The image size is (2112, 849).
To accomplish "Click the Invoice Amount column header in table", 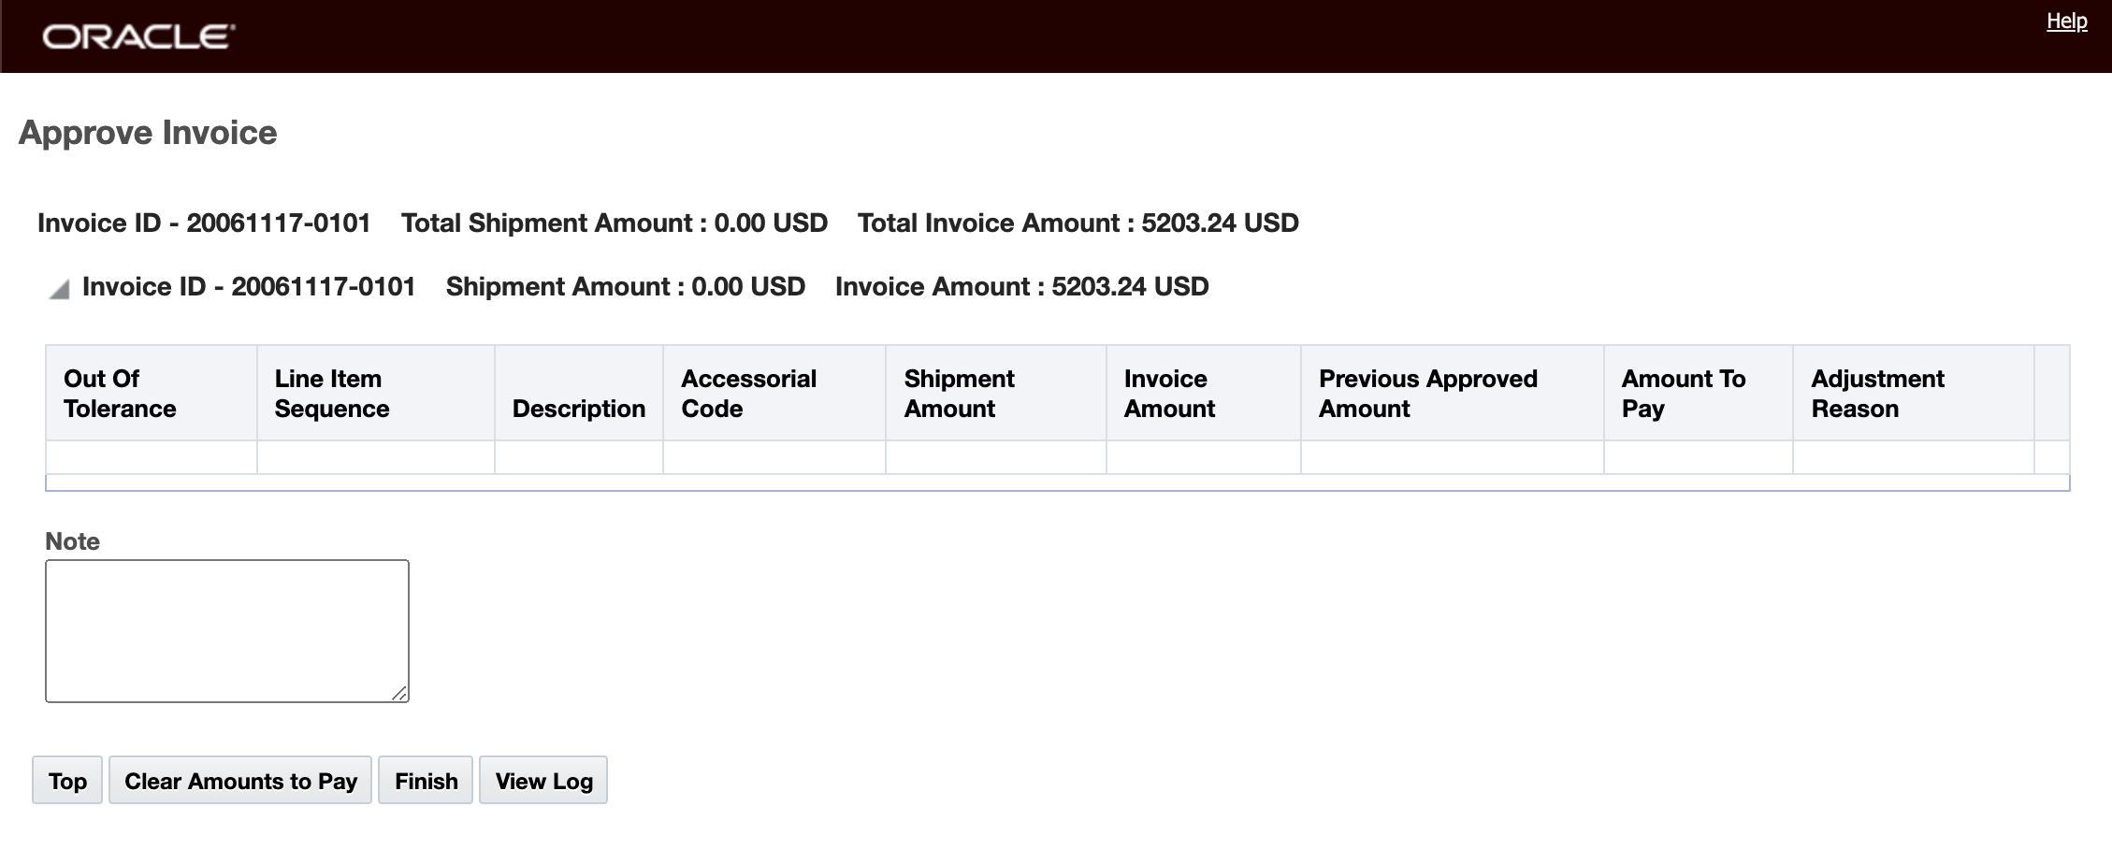I will [x=1169, y=394].
